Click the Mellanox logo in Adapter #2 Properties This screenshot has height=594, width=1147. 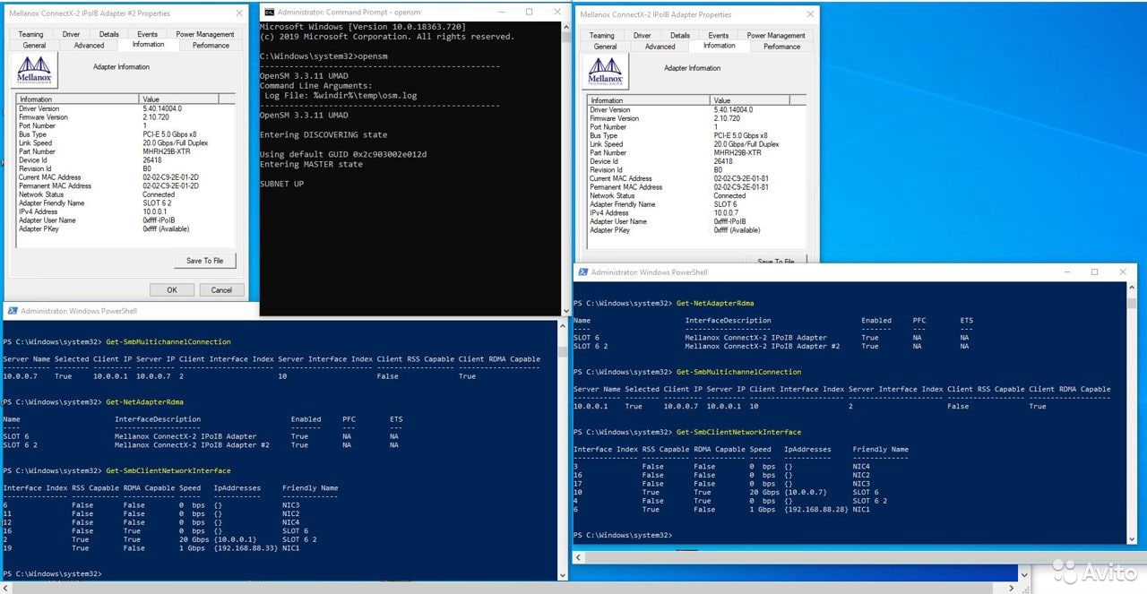pyautogui.click(x=36, y=69)
